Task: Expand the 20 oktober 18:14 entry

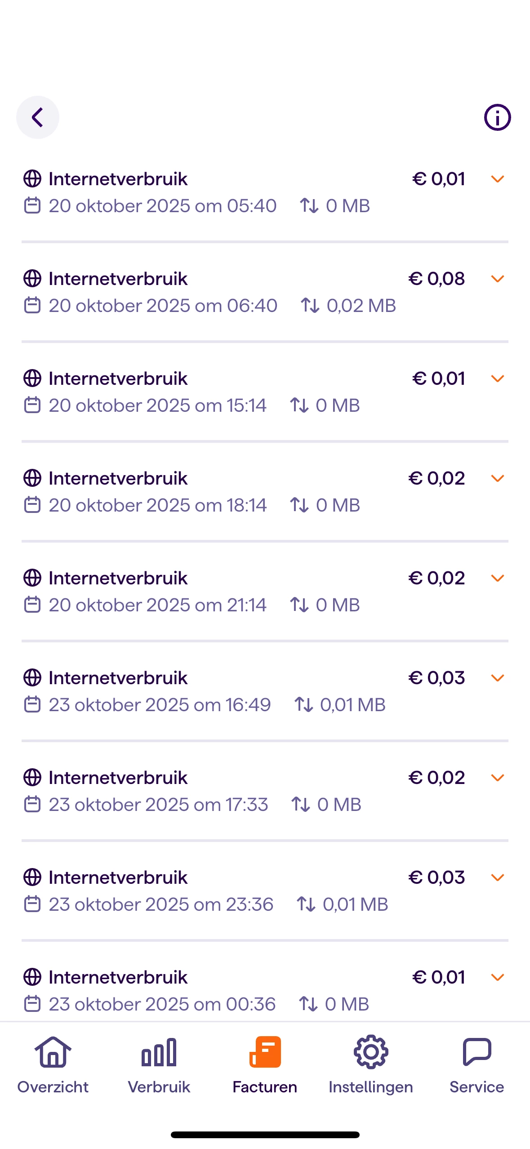Action: tap(497, 478)
